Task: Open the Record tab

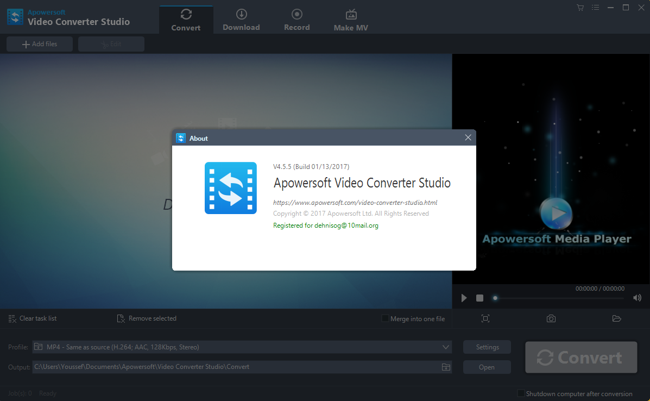Action: click(x=297, y=20)
